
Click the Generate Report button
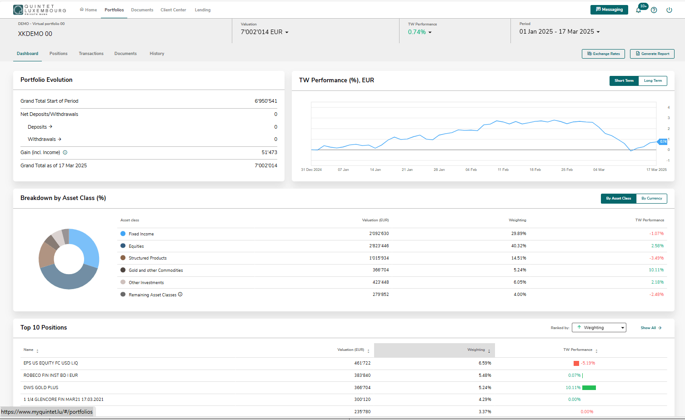(652, 54)
